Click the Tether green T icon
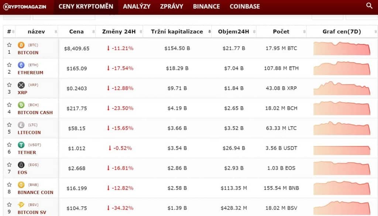378x216 pixels. (x=21, y=145)
